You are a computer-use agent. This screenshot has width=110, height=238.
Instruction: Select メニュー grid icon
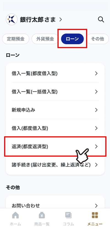(x=95, y=215)
